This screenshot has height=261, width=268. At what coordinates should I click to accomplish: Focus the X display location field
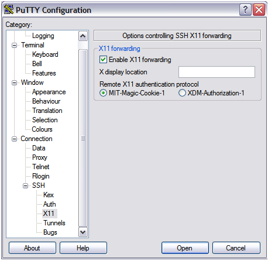(217, 72)
